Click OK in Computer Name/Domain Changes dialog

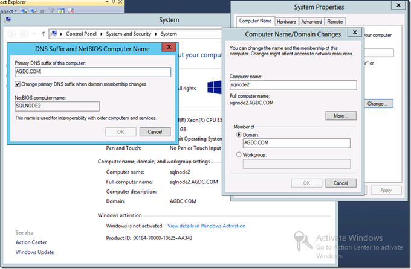click(306, 183)
